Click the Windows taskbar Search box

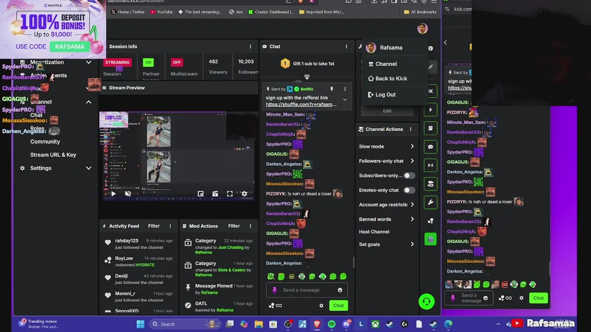[185, 324]
